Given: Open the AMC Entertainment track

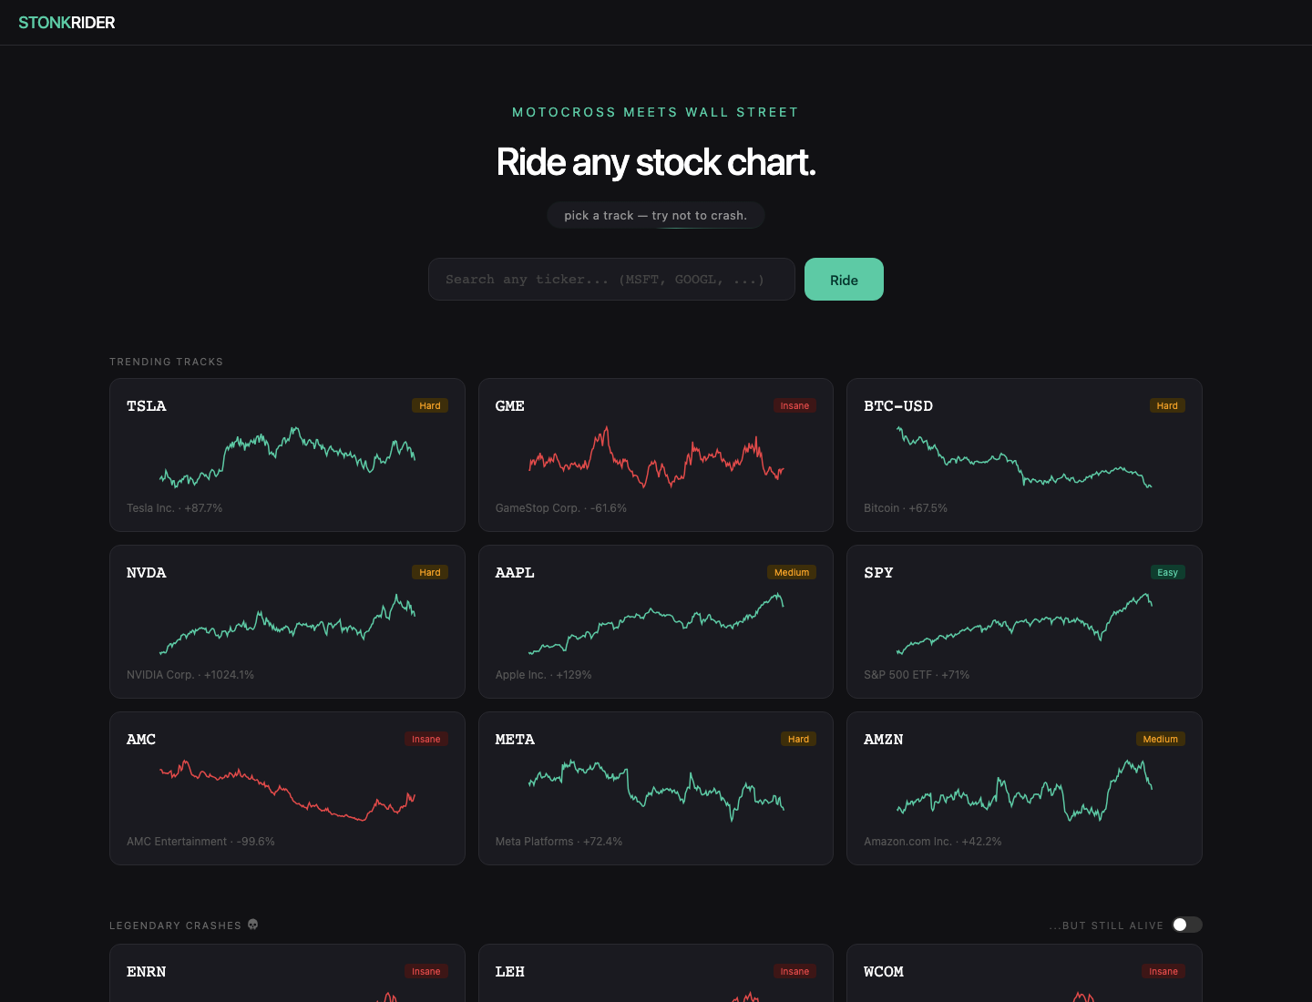Looking at the screenshot, I should point(287,788).
